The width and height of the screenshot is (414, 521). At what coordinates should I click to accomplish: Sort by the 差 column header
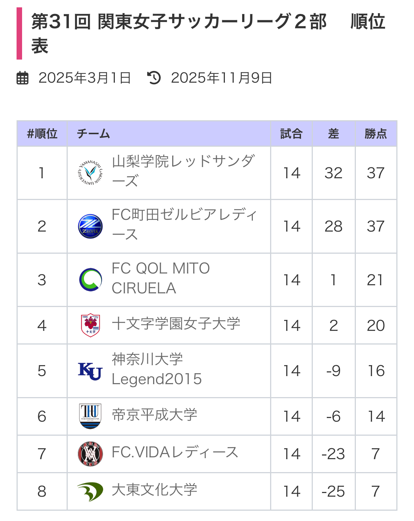click(x=333, y=134)
